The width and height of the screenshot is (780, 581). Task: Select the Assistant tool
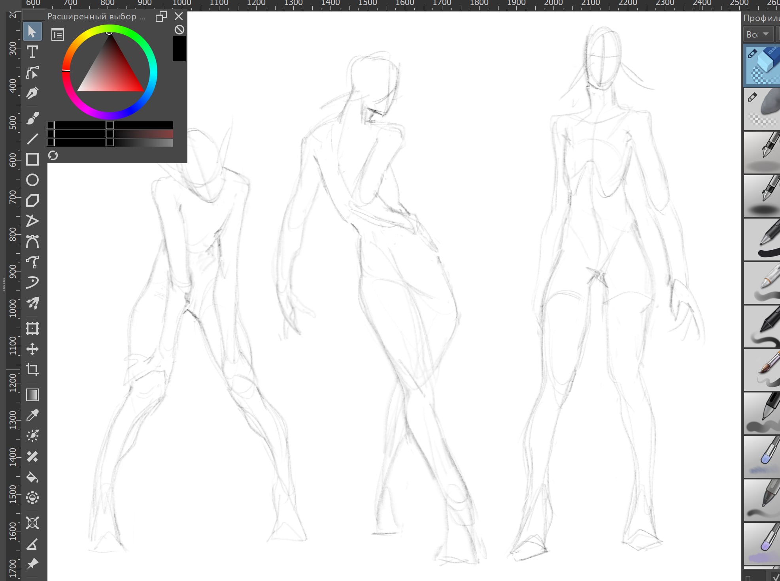(x=32, y=523)
